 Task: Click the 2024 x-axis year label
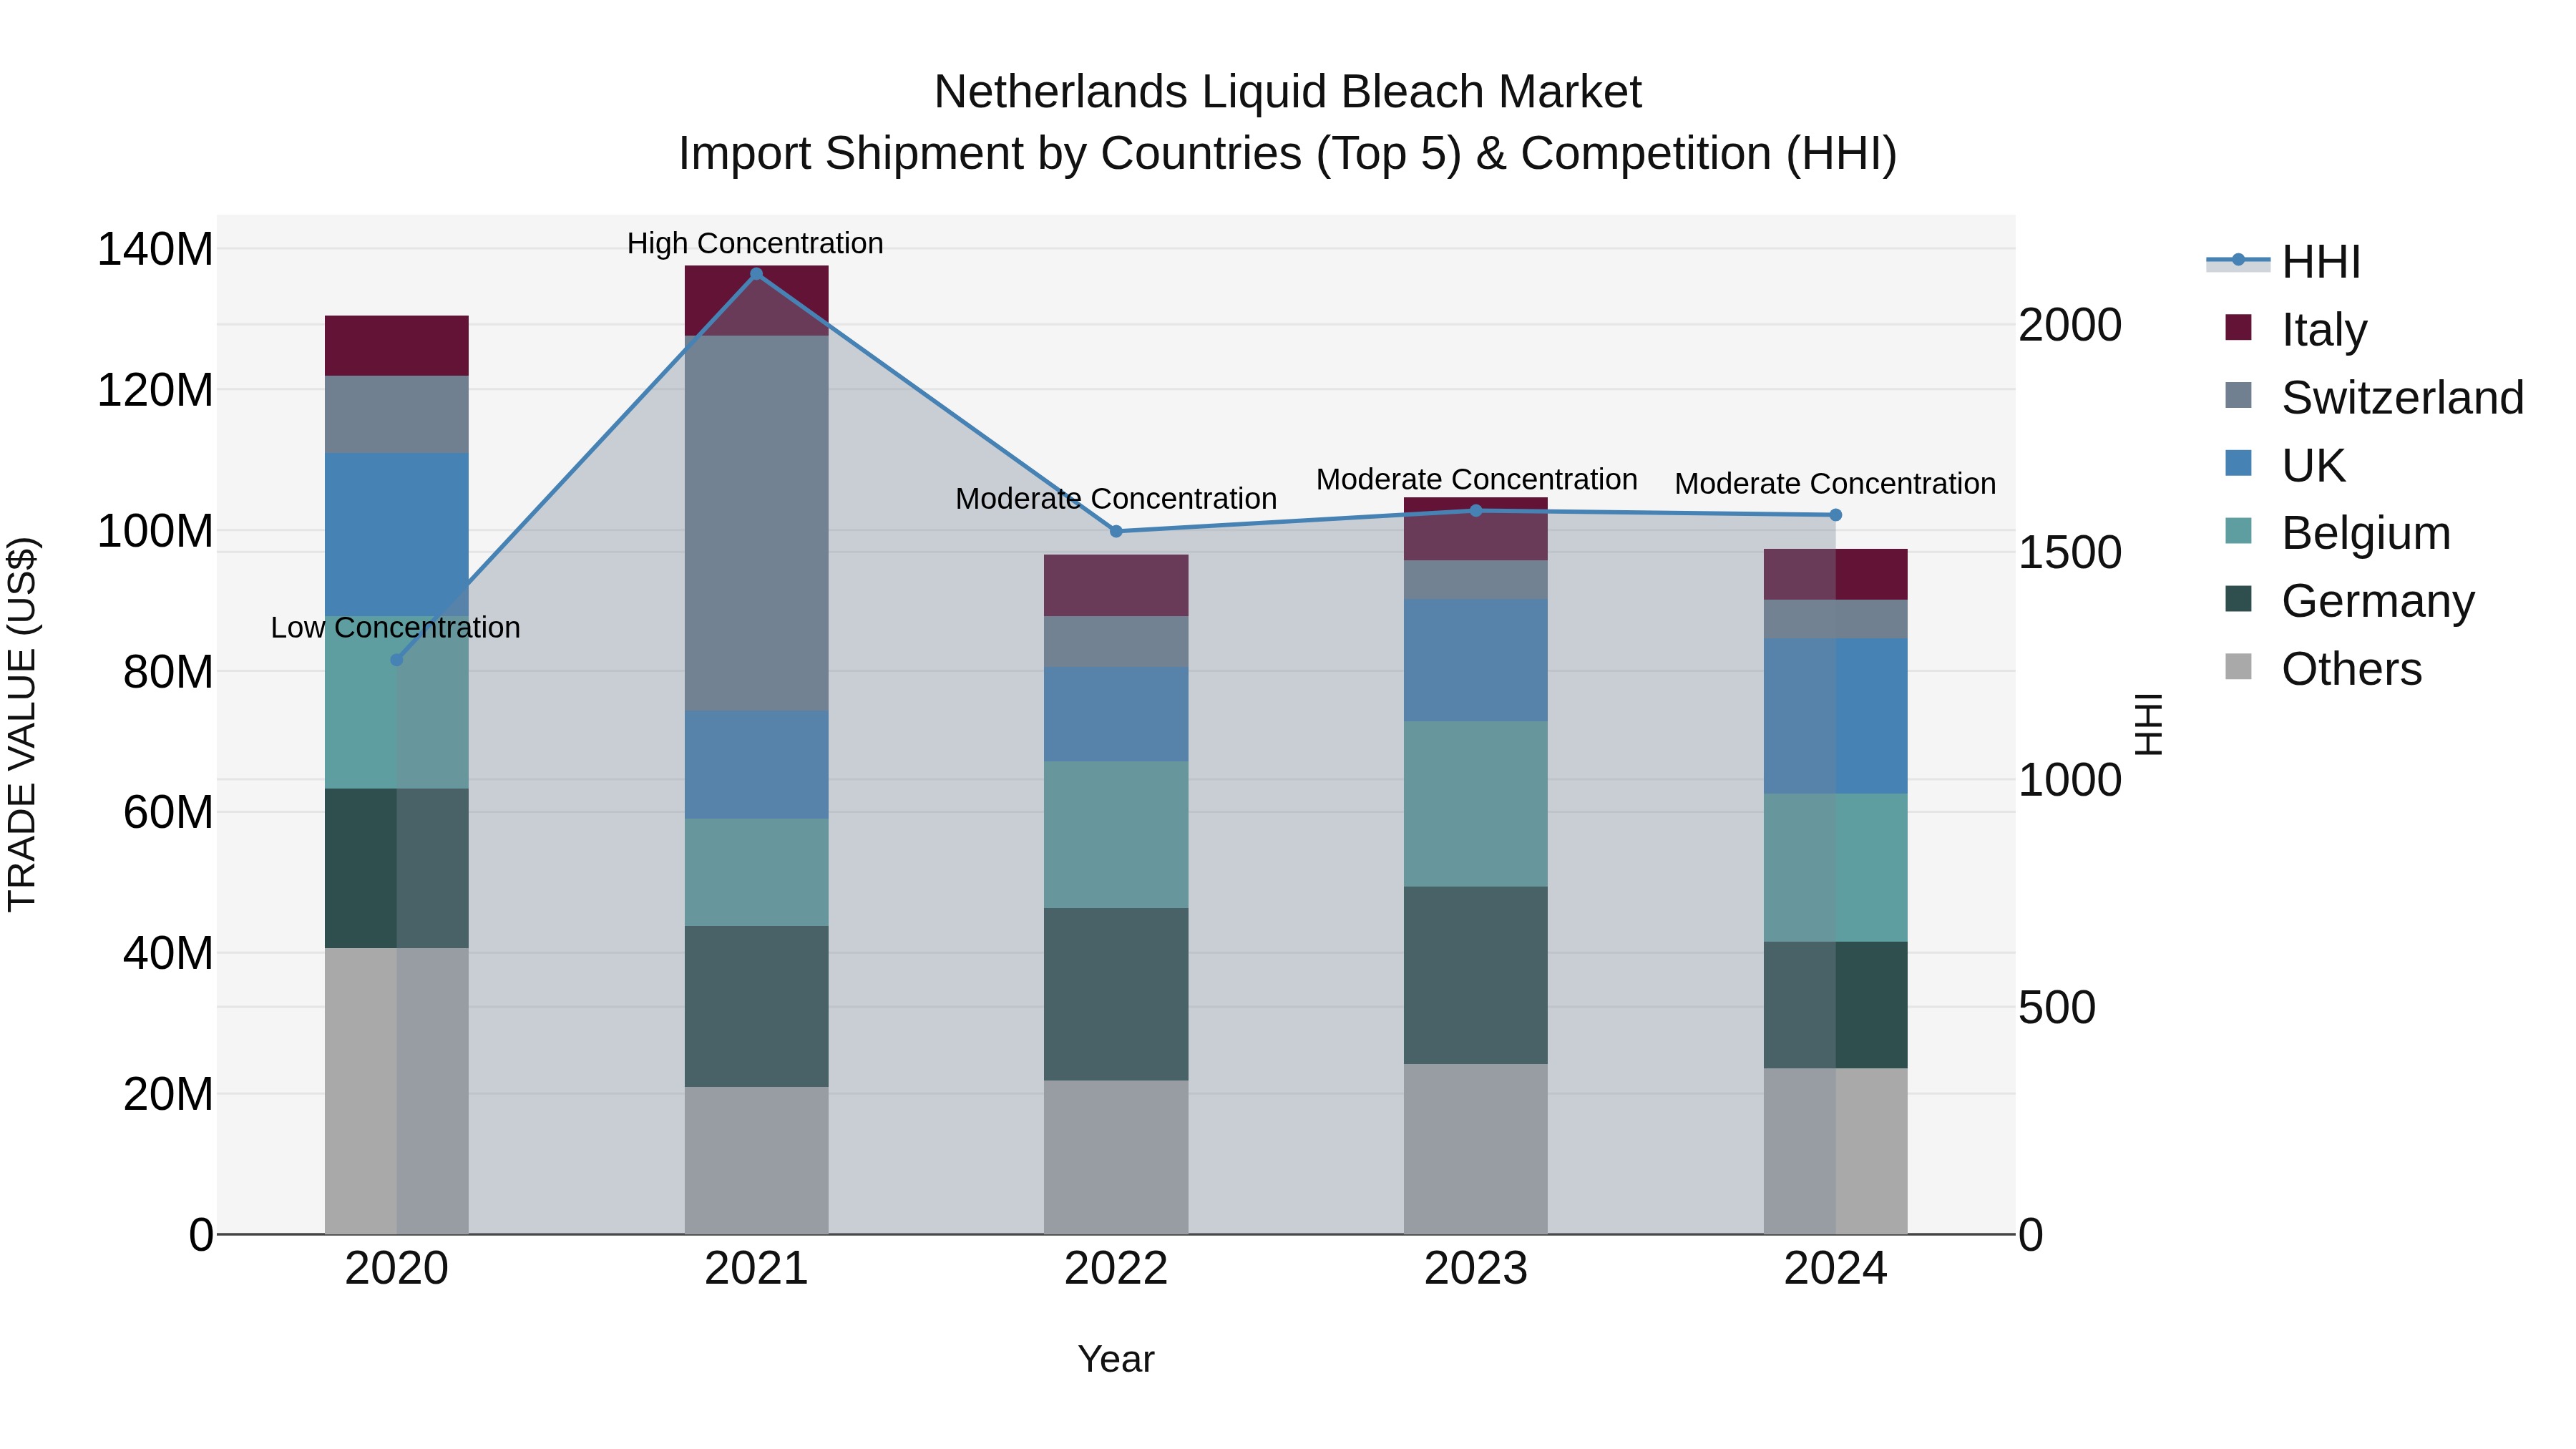coord(1835,1269)
